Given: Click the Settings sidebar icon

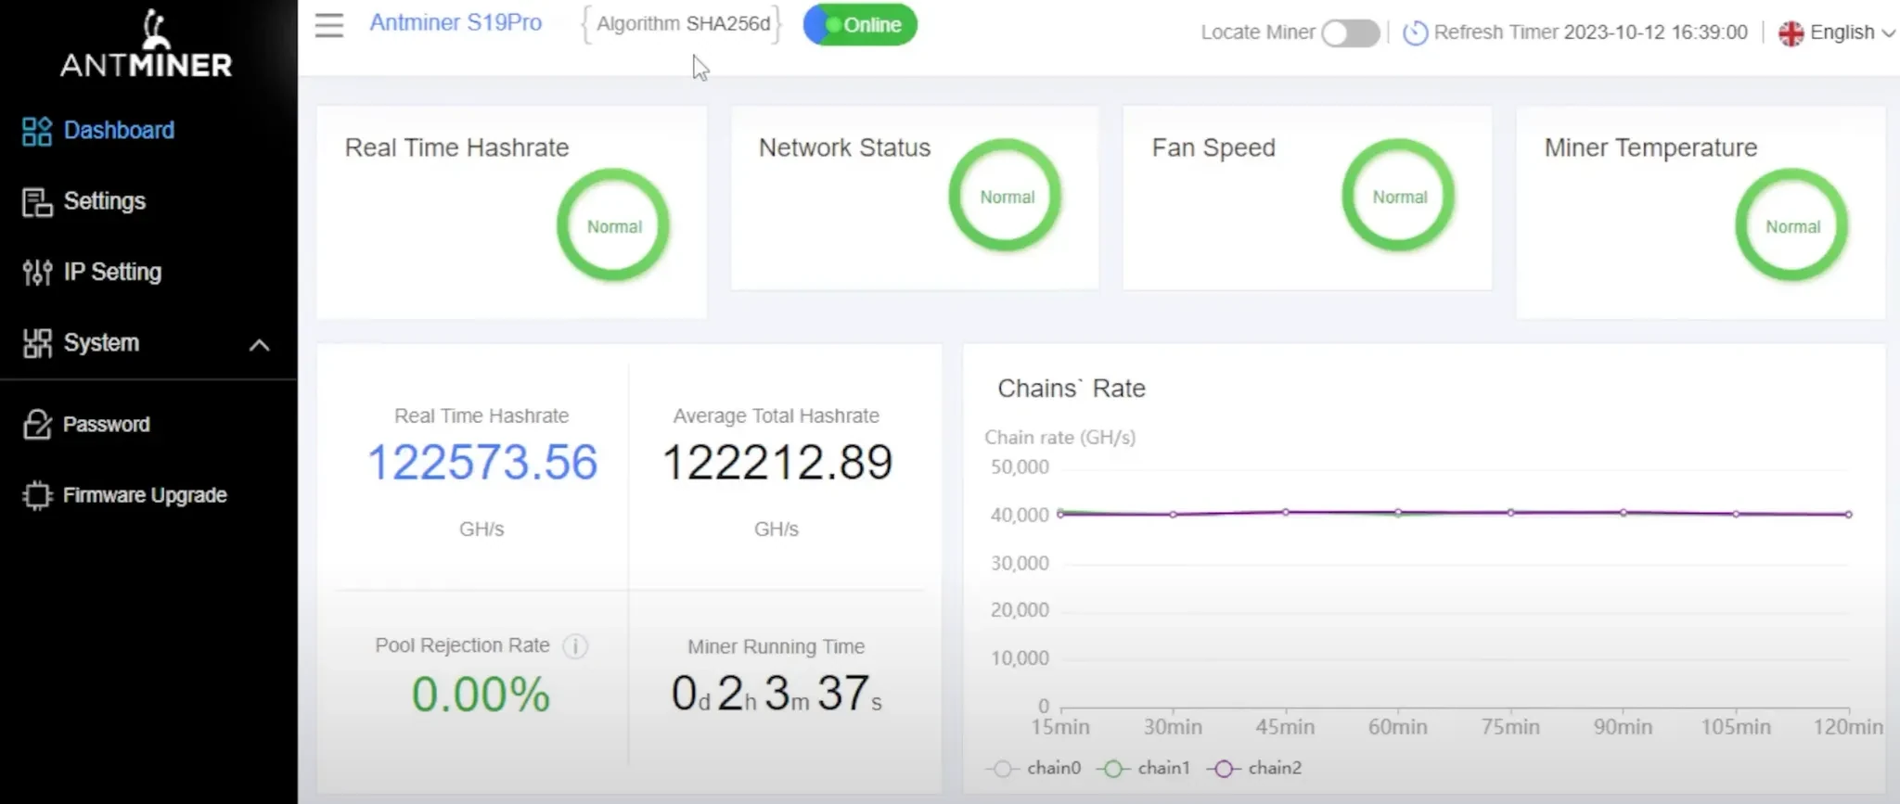Looking at the screenshot, I should (x=37, y=202).
